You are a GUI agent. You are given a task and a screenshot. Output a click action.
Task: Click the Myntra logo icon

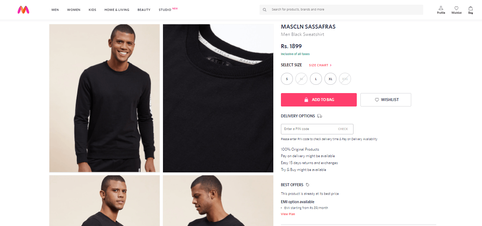23,10
